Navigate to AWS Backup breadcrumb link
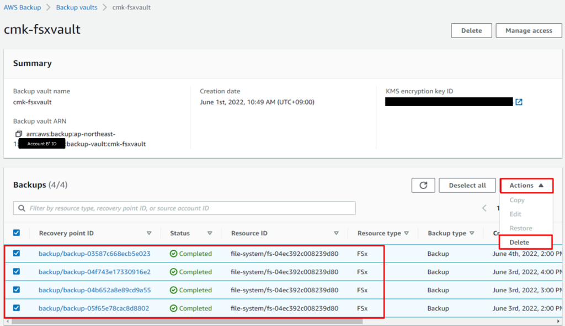The image size is (565, 326). [22, 7]
